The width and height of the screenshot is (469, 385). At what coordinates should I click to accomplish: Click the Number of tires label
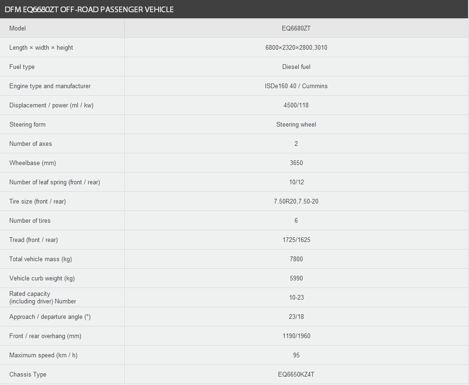tap(30, 221)
